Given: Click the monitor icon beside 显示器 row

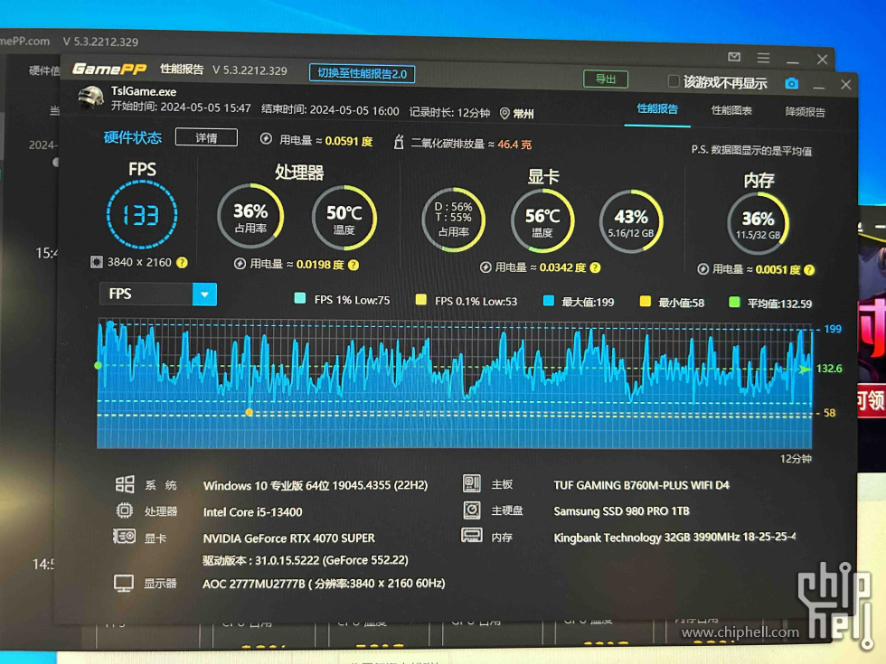Looking at the screenshot, I should (124, 583).
